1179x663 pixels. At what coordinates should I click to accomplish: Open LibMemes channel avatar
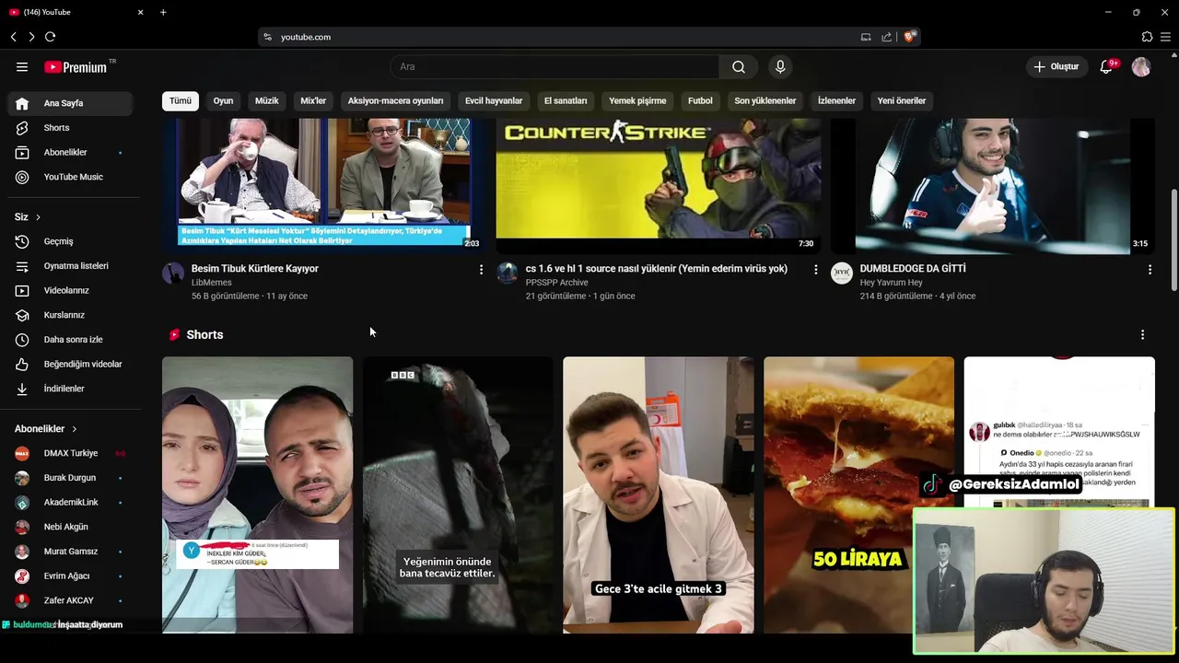173,273
